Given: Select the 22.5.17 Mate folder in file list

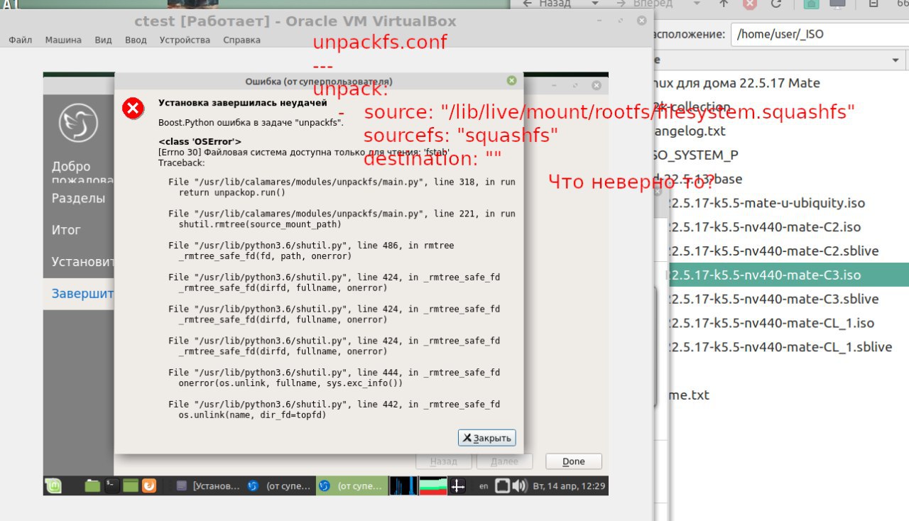Looking at the screenshot, I should pyautogui.click(x=737, y=83).
